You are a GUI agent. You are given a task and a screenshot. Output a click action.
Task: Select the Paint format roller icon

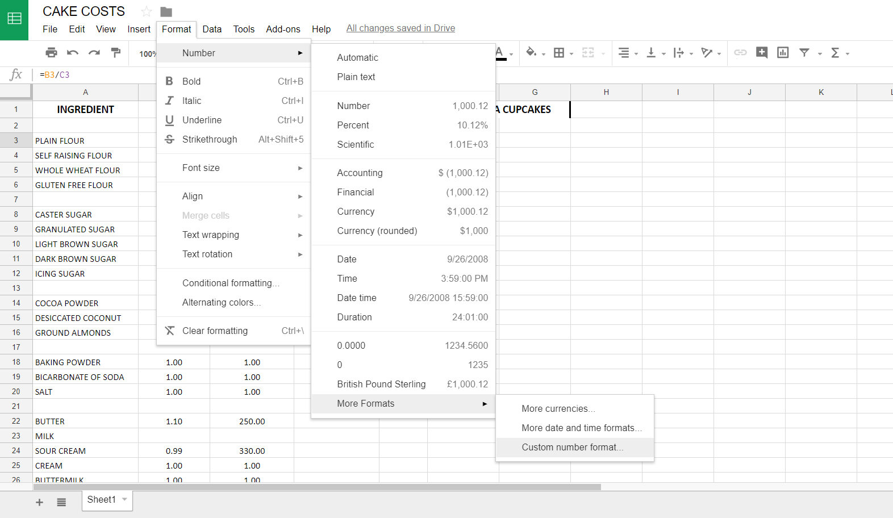(116, 53)
